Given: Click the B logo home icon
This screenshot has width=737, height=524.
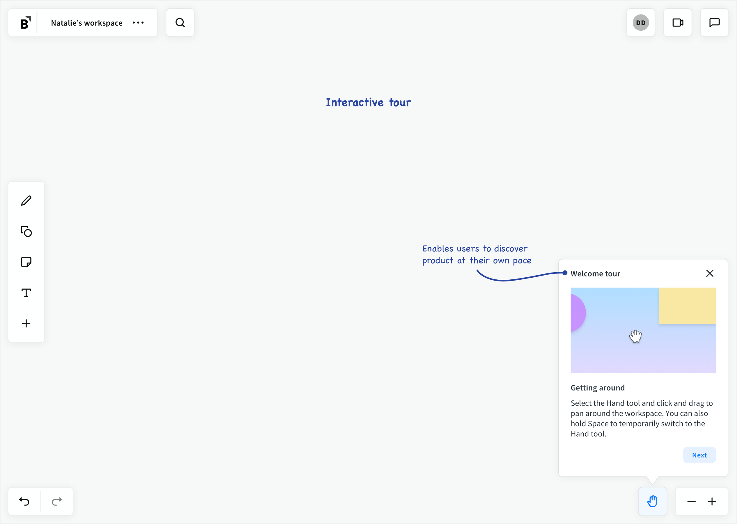Looking at the screenshot, I should [x=25, y=23].
